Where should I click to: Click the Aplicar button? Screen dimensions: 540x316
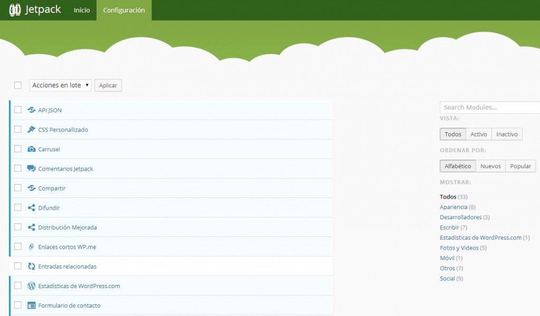point(108,85)
